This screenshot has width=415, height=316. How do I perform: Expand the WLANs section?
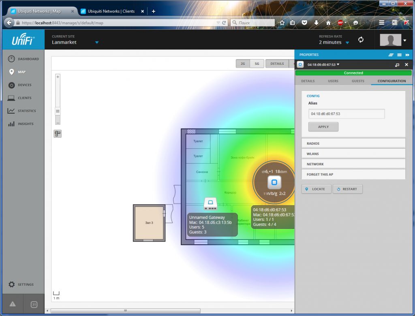pos(353,154)
